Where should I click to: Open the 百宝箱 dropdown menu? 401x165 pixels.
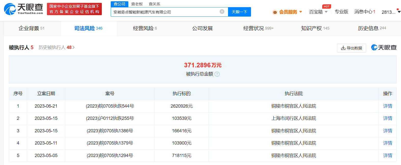tap(318, 12)
